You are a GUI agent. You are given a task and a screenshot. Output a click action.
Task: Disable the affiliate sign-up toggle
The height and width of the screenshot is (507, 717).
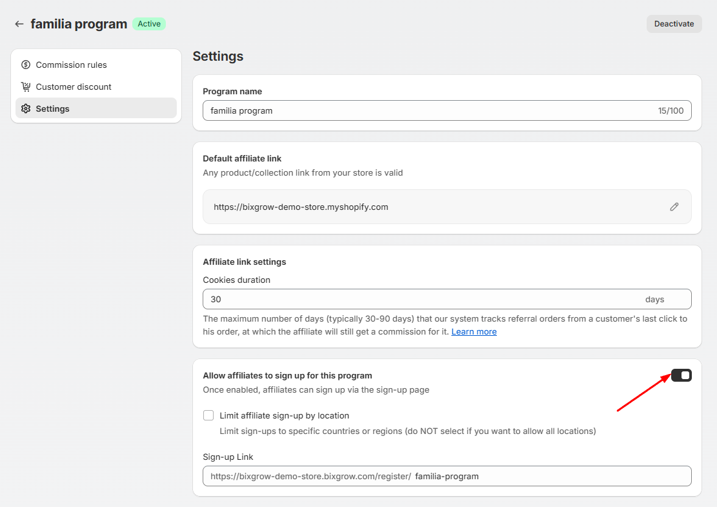[x=681, y=375]
